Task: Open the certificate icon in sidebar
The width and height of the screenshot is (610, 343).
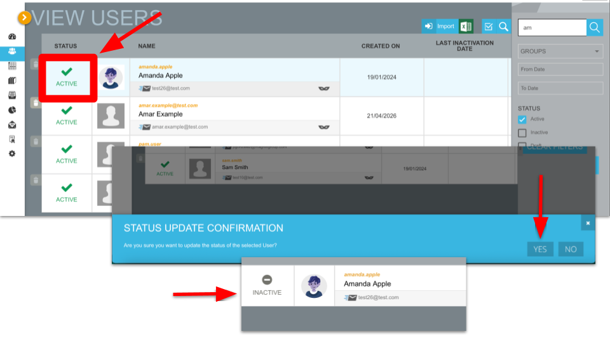Action: click(x=12, y=139)
